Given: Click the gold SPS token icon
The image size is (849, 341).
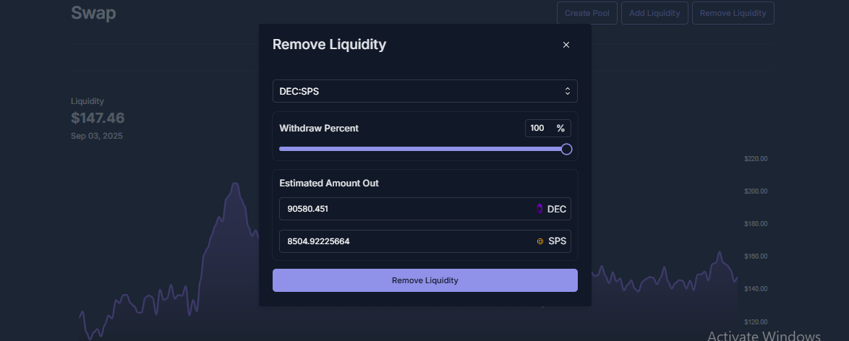Looking at the screenshot, I should coord(539,241).
